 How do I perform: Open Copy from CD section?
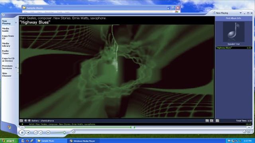pos(8,37)
